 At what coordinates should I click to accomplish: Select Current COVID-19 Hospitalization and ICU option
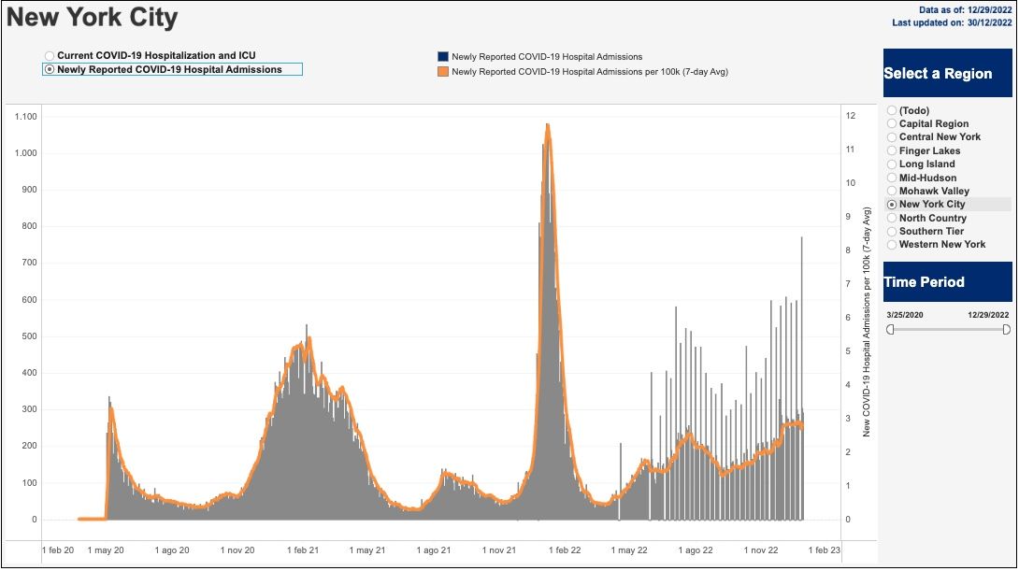(x=50, y=56)
